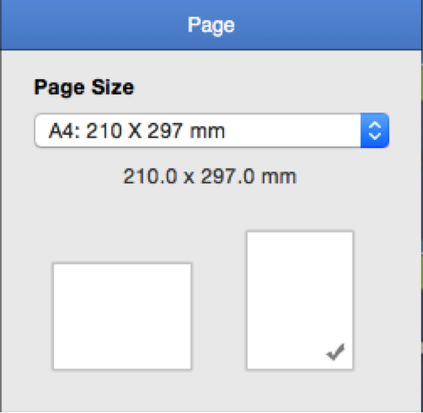Click the Page panel header title

point(211,25)
